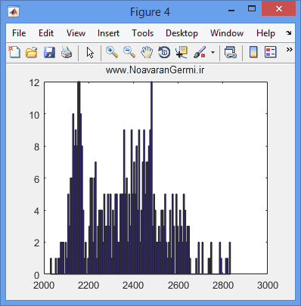The width and height of the screenshot is (301, 306).
Task: Print the figure with the printer icon
Action: point(67,52)
